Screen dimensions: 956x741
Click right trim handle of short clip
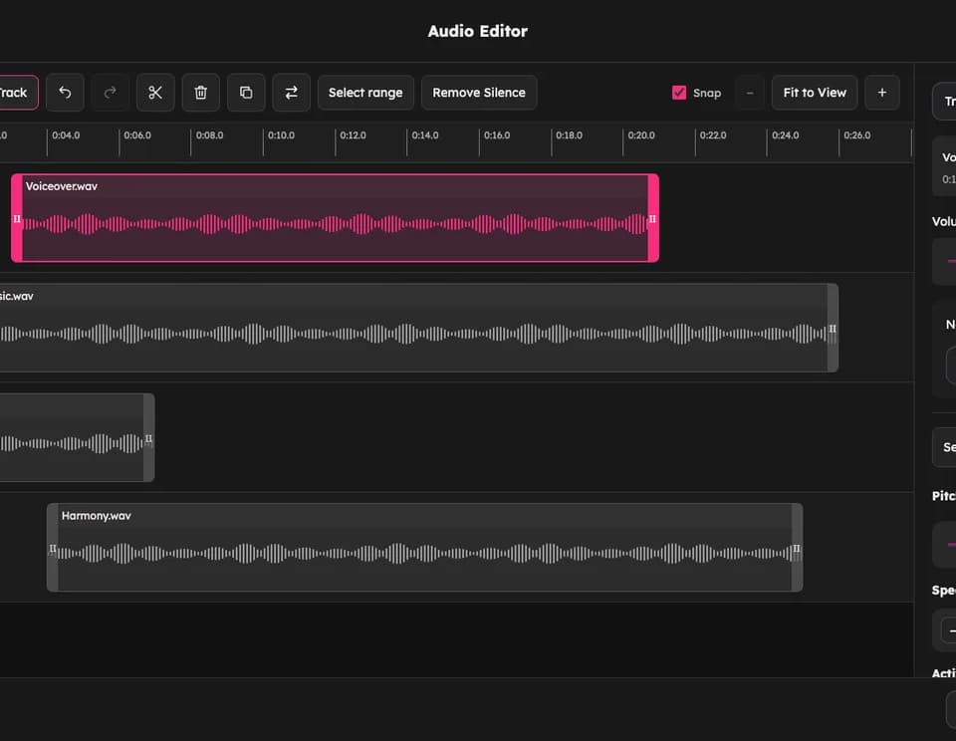click(148, 438)
